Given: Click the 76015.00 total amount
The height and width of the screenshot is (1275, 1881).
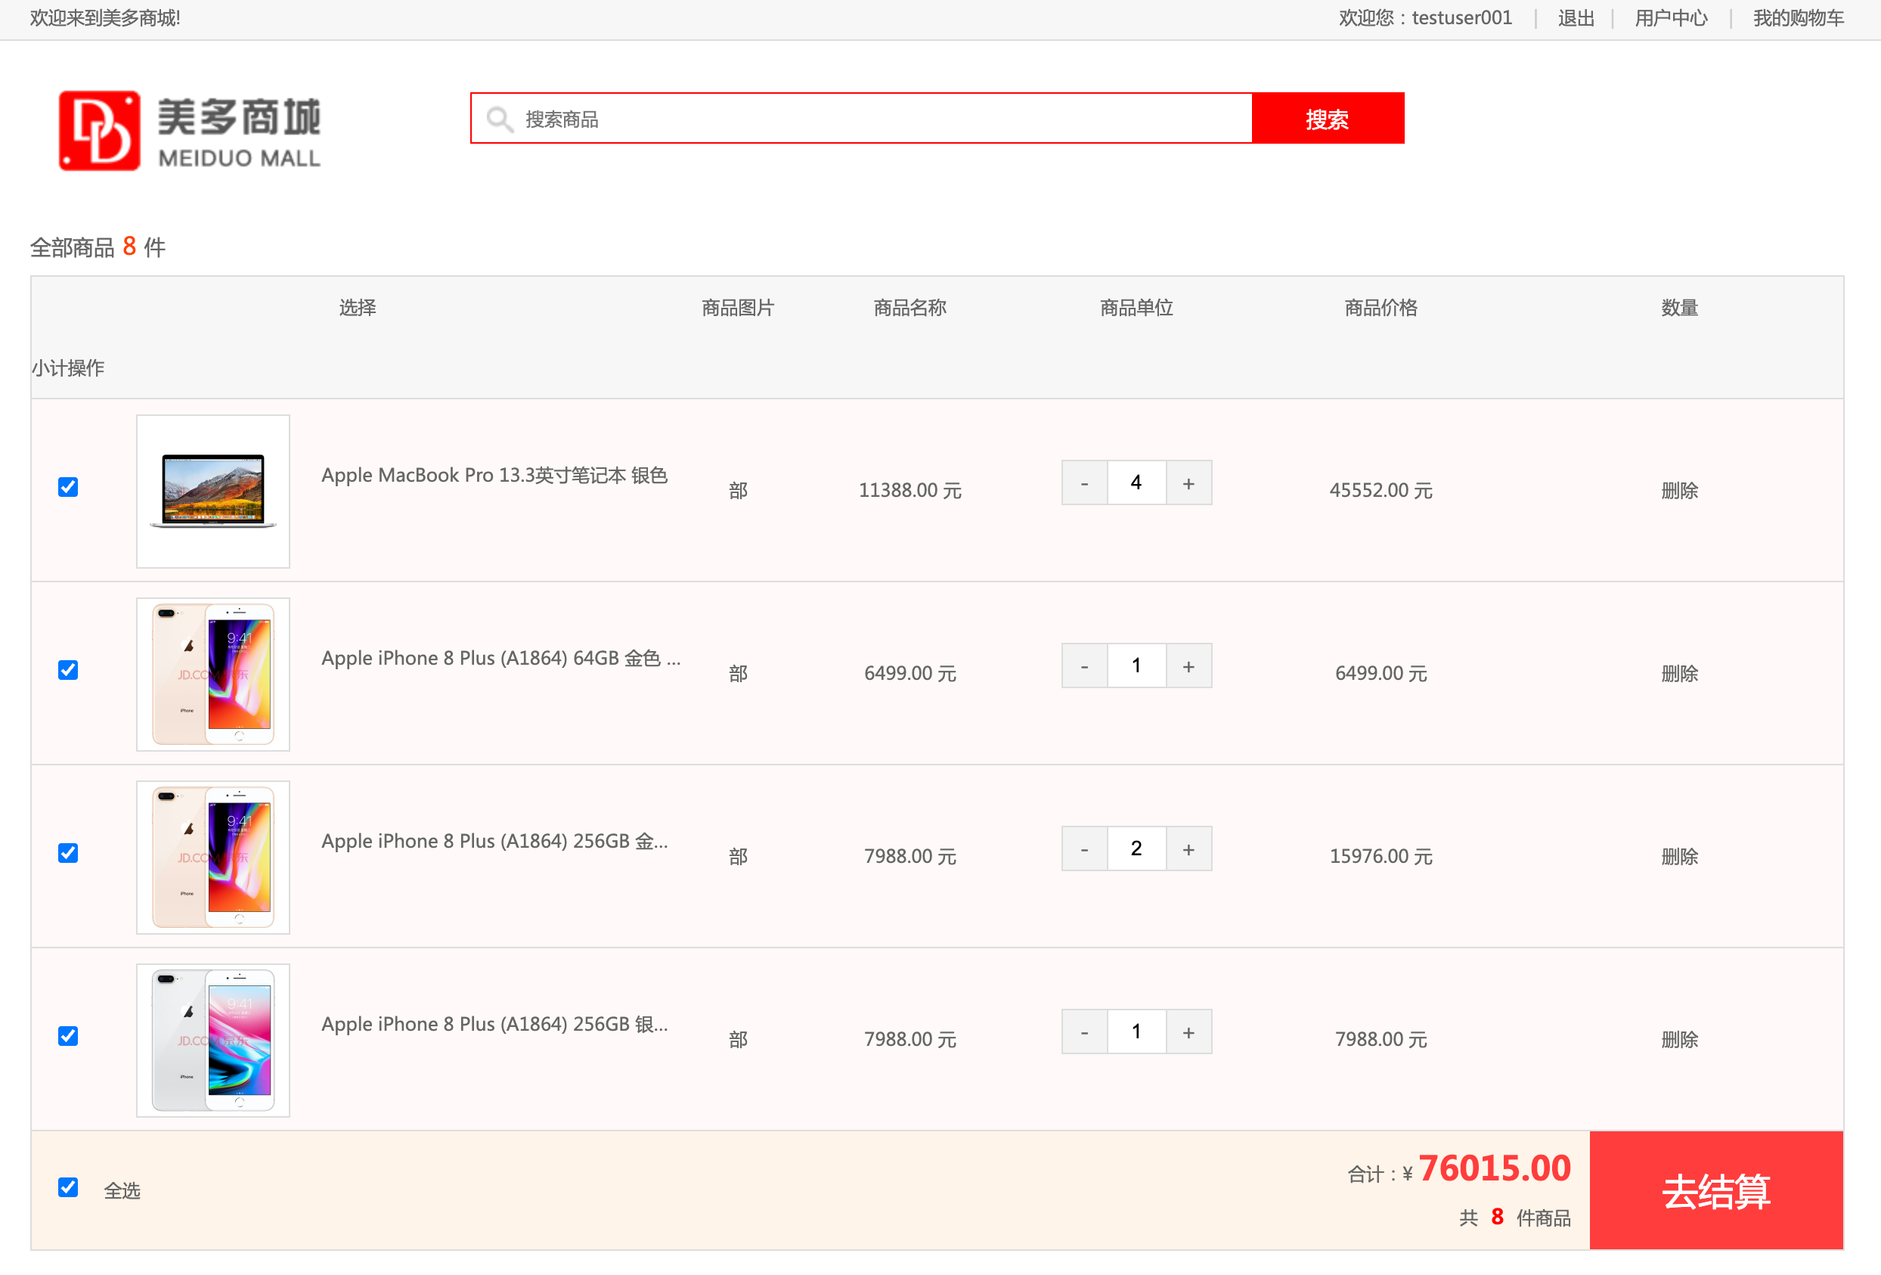Looking at the screenshot, I should click(1494, 1168).
